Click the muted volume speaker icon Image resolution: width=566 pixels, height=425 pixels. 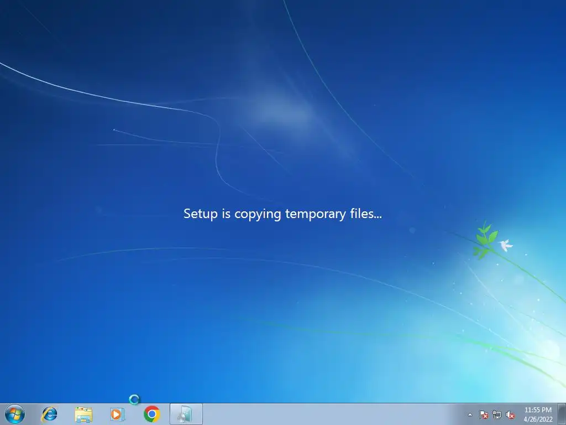pos(510,415)
